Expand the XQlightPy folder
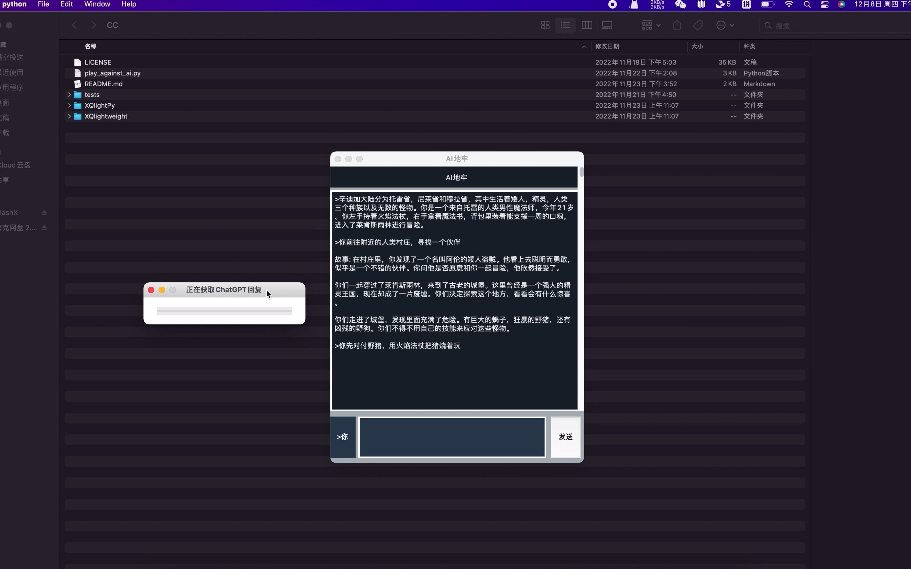 point(69,105)
